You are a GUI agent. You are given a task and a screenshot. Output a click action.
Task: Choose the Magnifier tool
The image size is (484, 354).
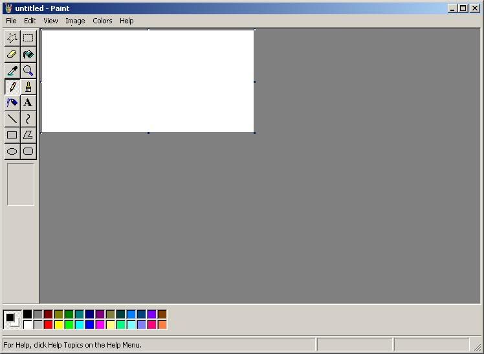(28, 71)
